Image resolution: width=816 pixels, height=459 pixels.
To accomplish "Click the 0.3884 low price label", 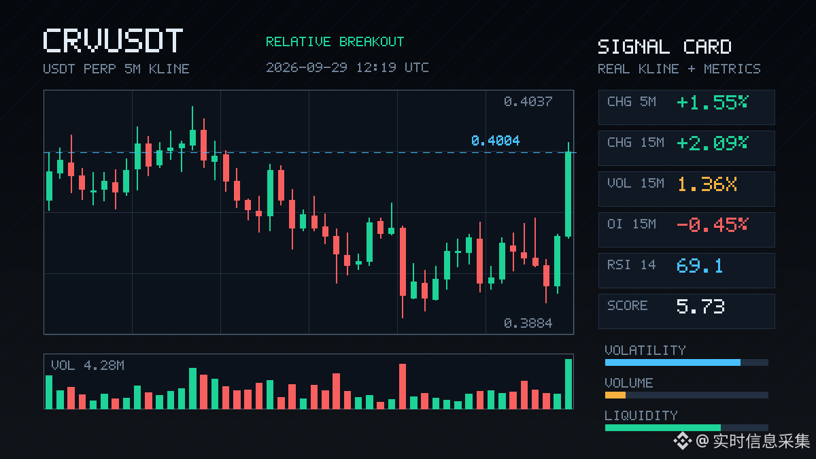I will click(x=528, y=324).
